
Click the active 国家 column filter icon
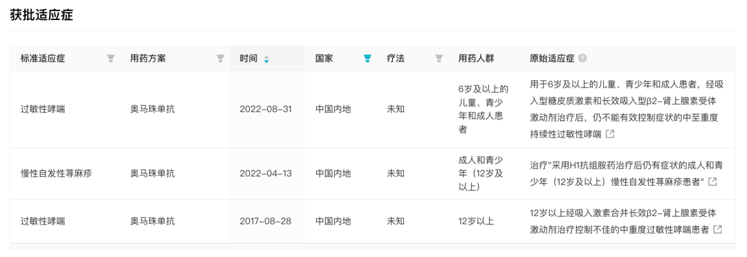pos(367,59)
